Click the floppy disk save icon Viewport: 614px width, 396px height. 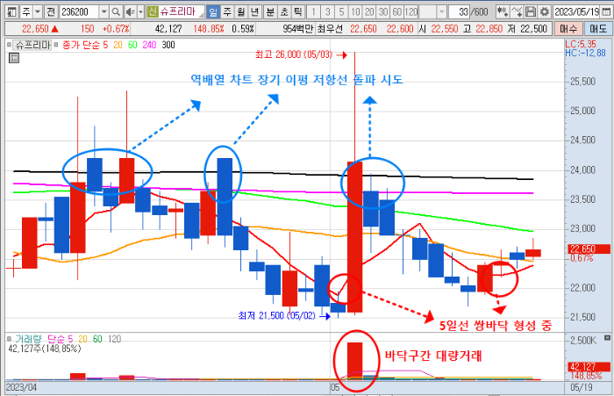(531, 12)
